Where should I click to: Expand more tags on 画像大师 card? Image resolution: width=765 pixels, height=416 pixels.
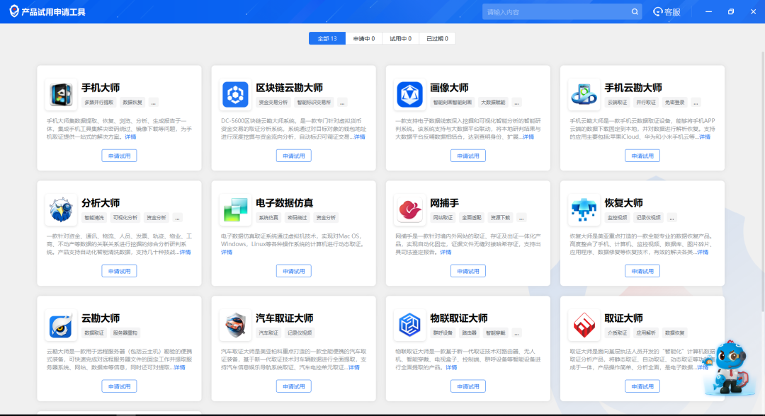(x=516, y=103)
